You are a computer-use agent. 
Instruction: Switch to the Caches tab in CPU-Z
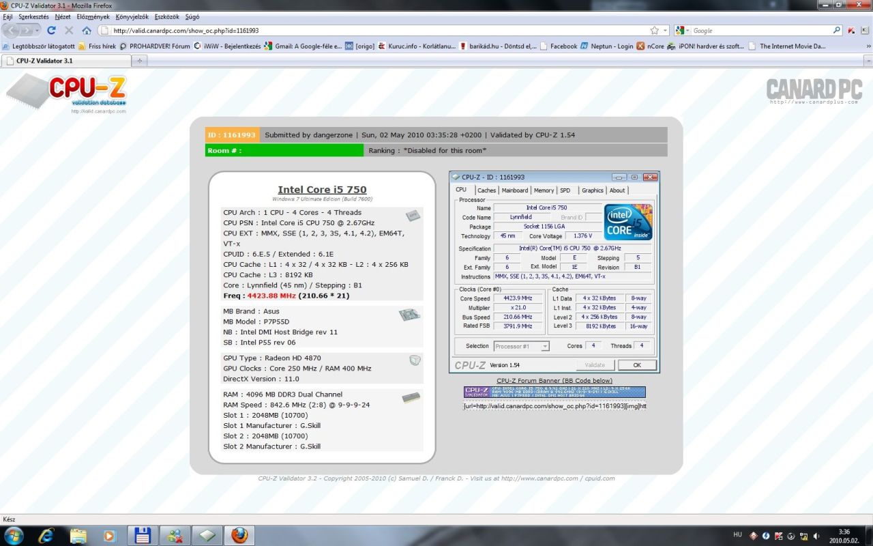(486, 190)
